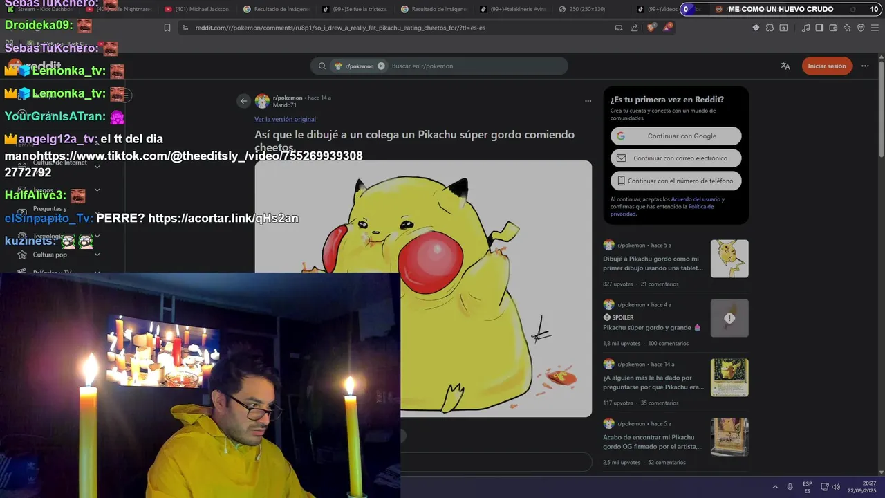Click the blurred spoiler thumbnail with warning icon

click(729, 318)
